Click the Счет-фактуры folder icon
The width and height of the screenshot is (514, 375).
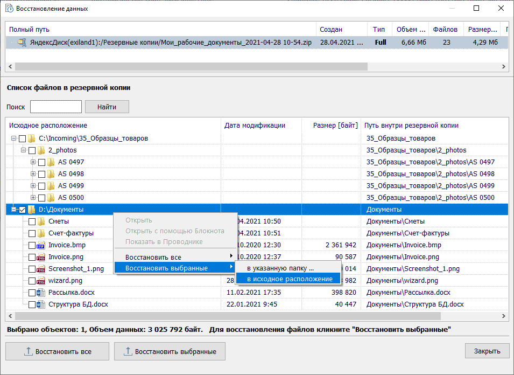tap(41, 233)
